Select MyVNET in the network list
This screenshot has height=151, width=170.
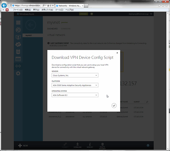pos(33,36)
